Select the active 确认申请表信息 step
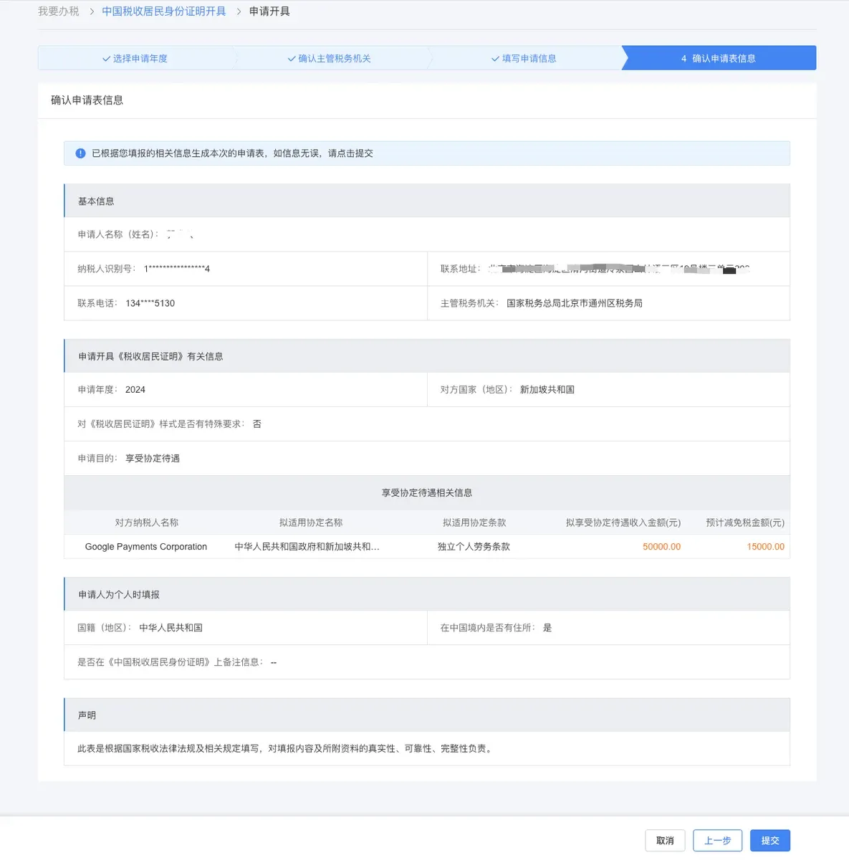The width and height of the screenshot is (849, 860). 719,59
